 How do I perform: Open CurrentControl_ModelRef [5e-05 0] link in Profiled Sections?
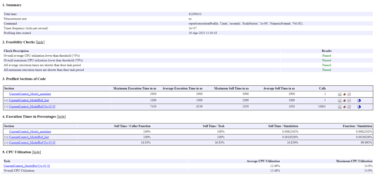[x=32, y=107]
